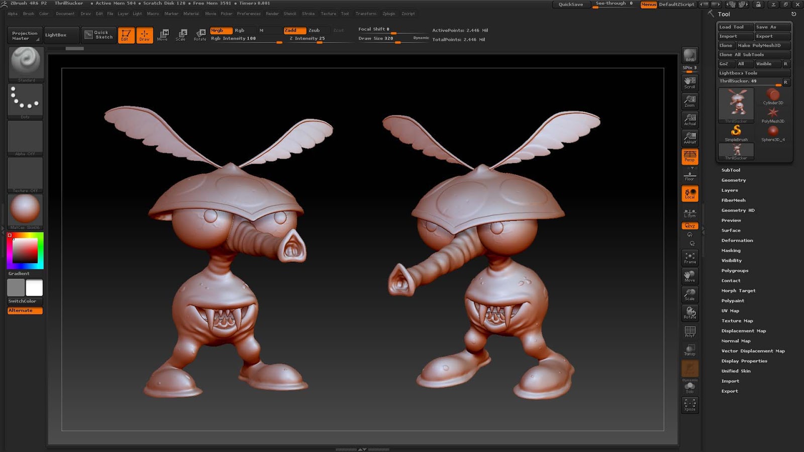Click the Zoom canvas icon

tap(690, 101)
